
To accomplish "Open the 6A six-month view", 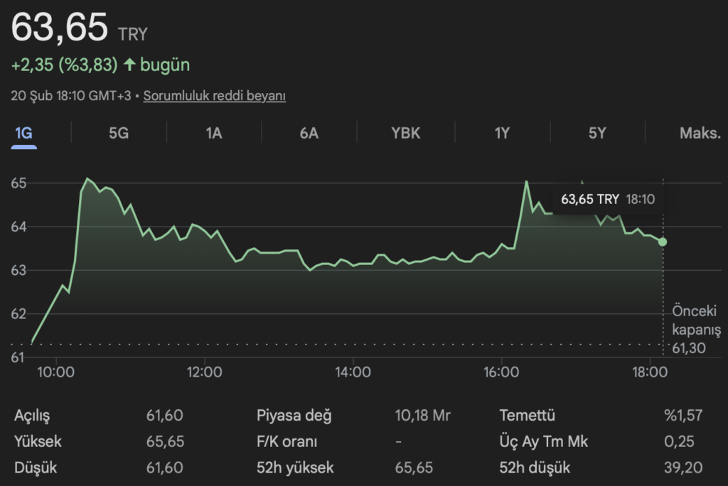I will pyautogui.click(x=309, y=133).
